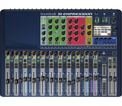Click the Compressor ATTACK knob
The image size is (122, 106).
click(x=63, y=21)
